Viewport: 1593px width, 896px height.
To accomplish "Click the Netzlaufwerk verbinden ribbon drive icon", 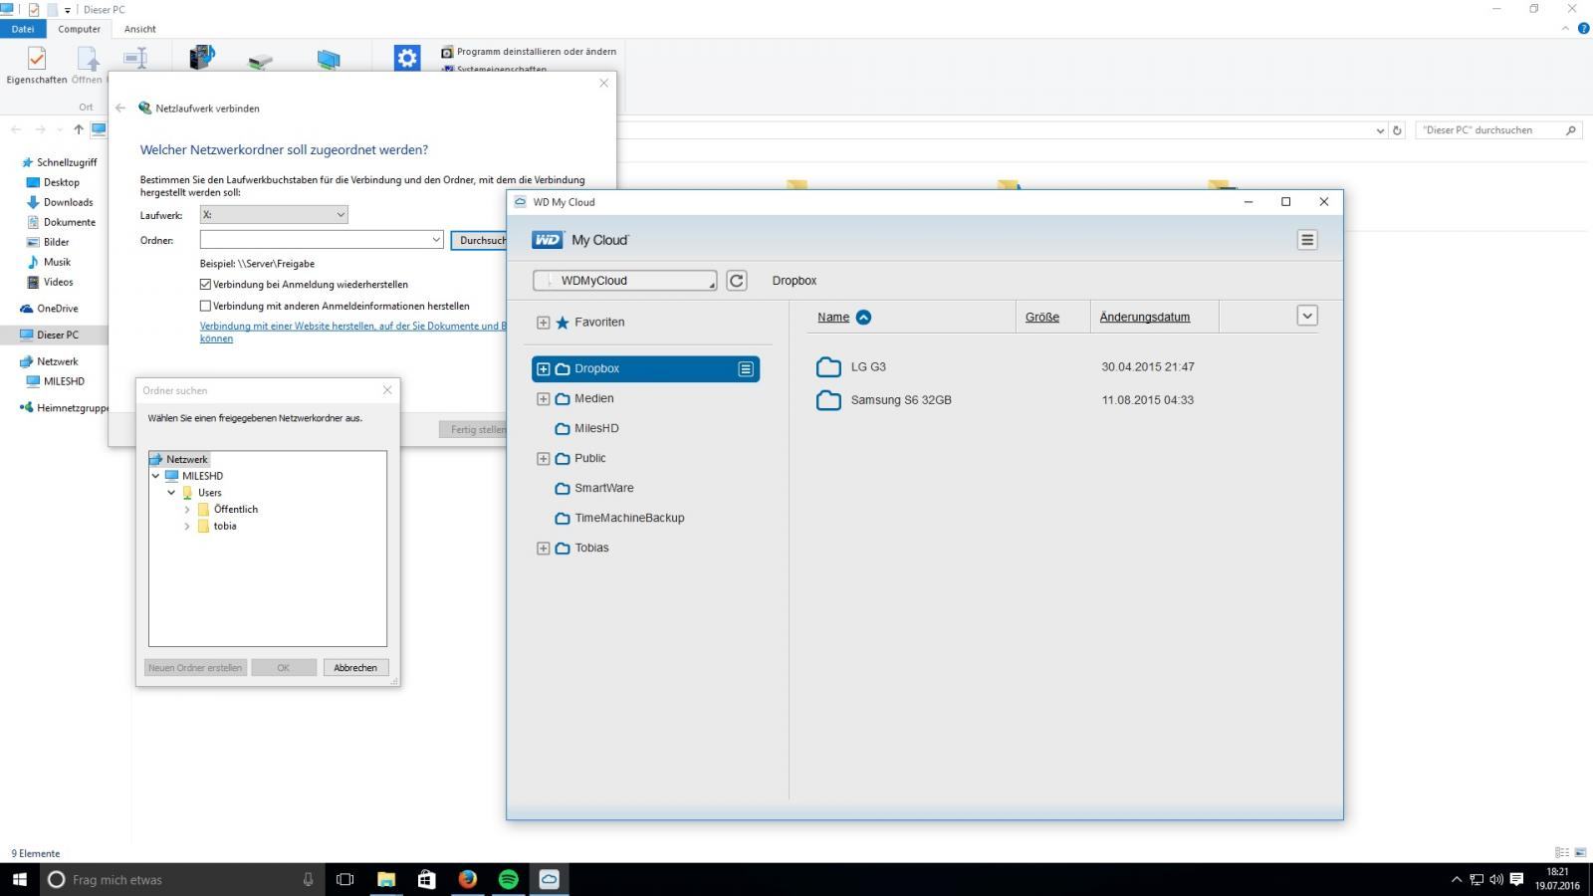I will point(261,61).
